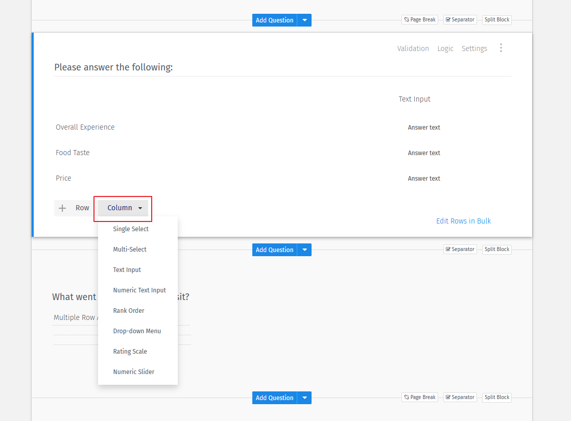The image size is (571, 421).
Task: Open the question options ellipsis menu
Action: tap(501, 47)
